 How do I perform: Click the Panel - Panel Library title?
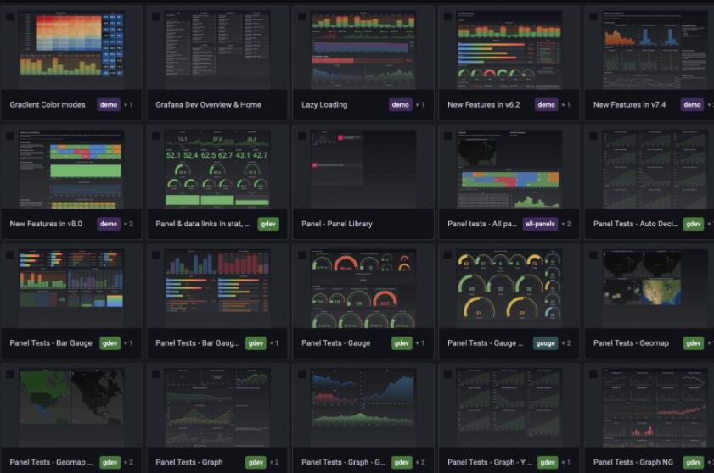click(x=336, y=224)
